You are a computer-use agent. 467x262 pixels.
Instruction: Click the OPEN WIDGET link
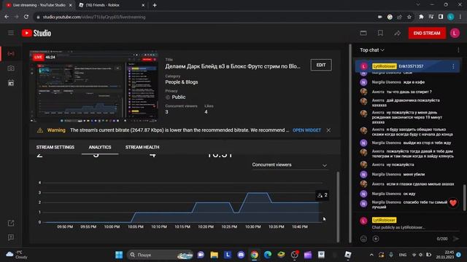[x=306, y=130]
